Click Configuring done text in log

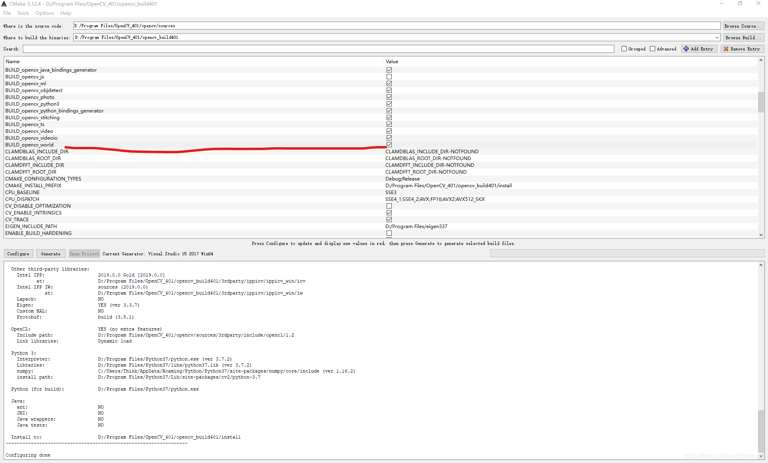coord(28,455)
